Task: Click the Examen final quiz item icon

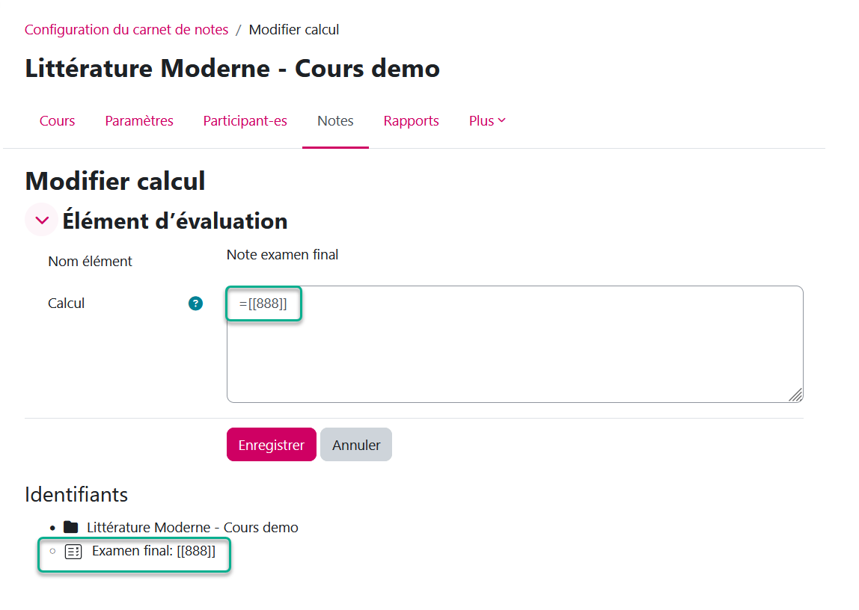Action: 73,552
